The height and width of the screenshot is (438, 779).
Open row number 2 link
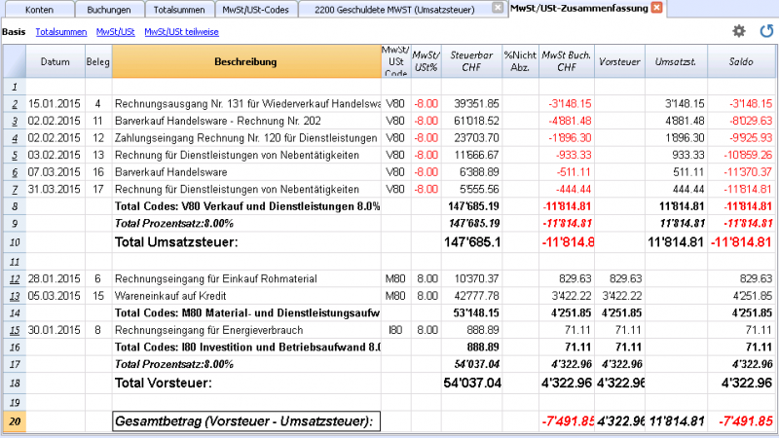15,104
